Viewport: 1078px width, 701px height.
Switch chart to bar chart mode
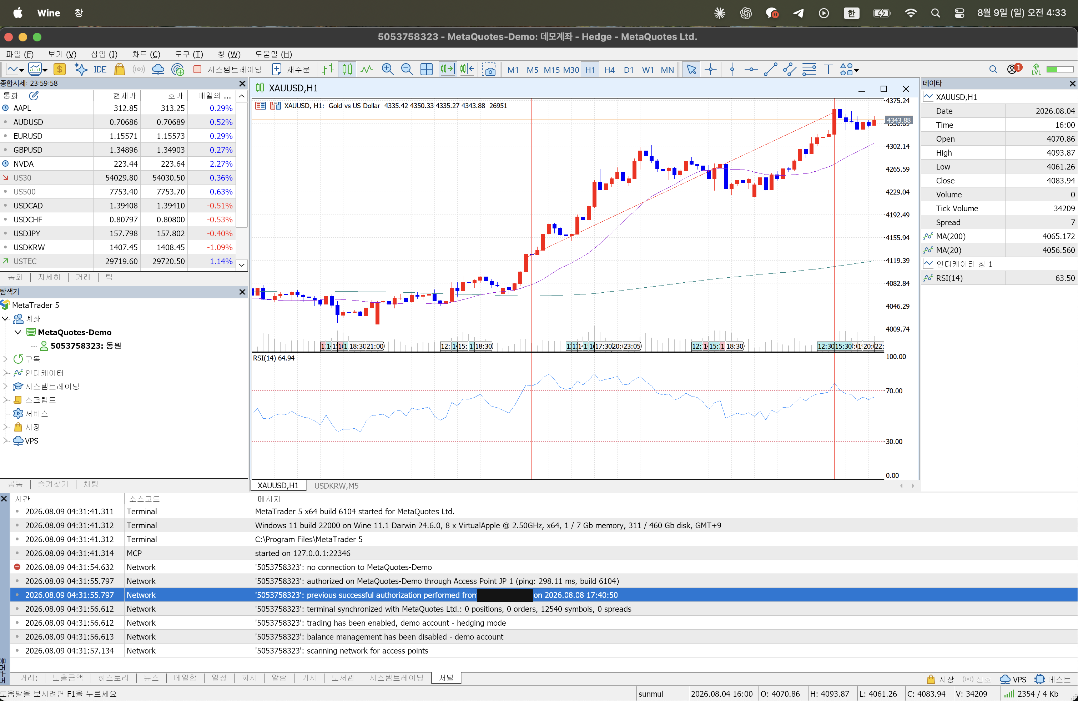click(328, 69)
